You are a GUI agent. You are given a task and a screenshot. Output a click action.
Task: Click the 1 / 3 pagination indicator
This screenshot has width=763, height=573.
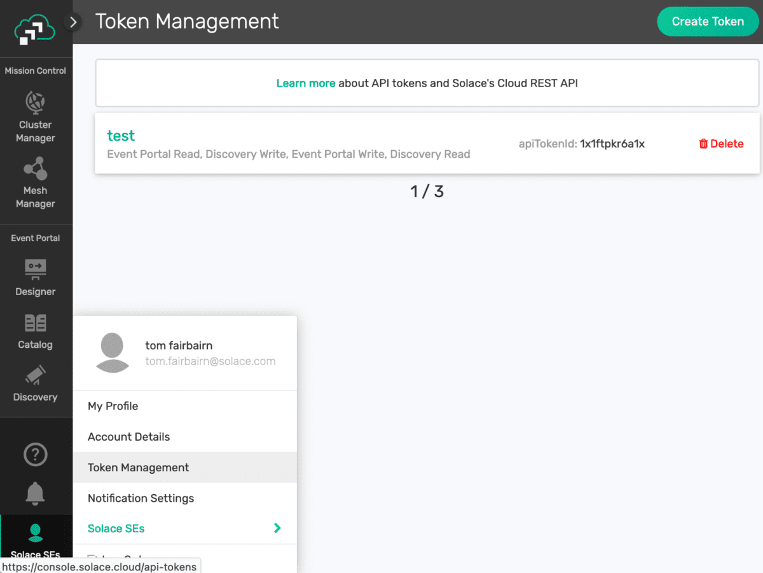(427, 191)
